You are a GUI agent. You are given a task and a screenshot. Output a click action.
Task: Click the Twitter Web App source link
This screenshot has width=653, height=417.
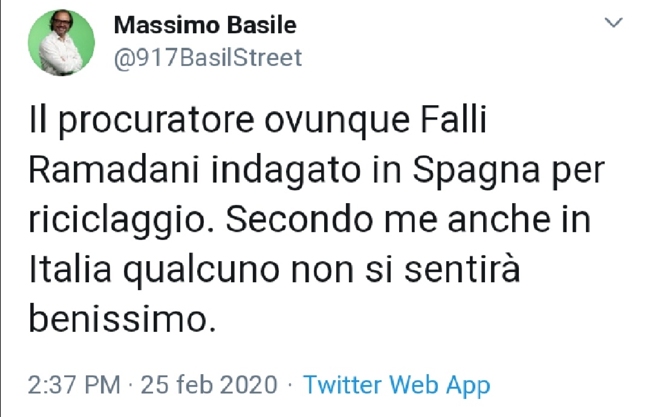click(x=398, y=384)
